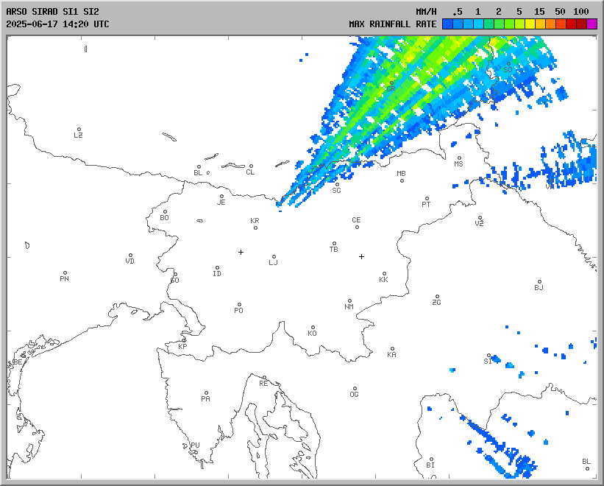The width and height of the screenshot is (604, 486).
Task: Click the LZ city marker circle
Action: 79,130
